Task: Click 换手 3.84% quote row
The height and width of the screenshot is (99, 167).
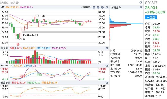Action: click(153, 54)
